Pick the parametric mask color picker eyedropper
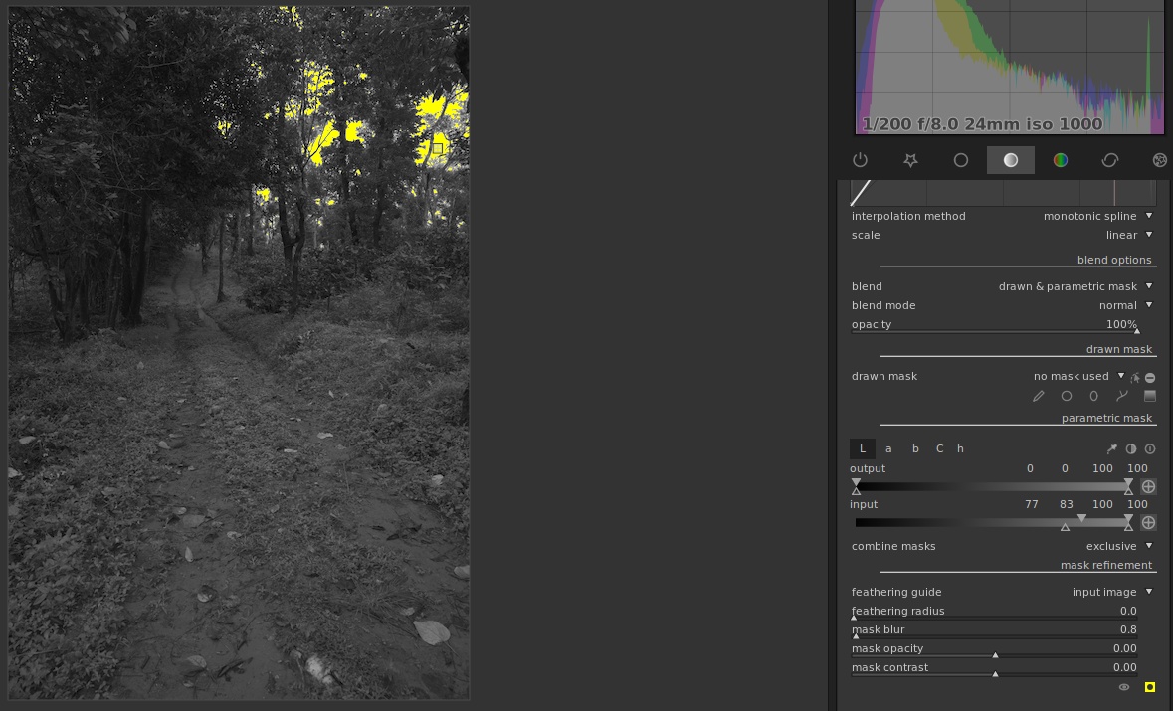 click(1112, 449)
